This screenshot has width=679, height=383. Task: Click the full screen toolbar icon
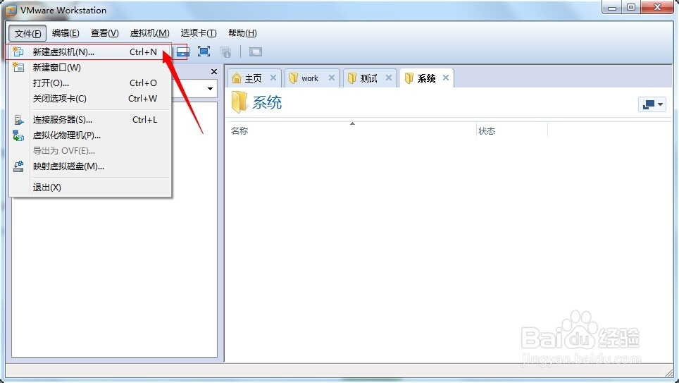[x=204, y=51]
